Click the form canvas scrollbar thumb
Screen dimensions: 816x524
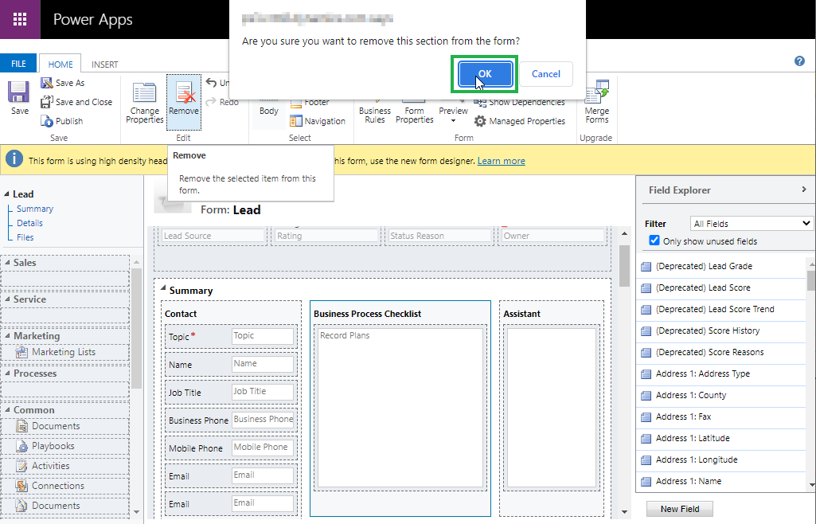pyautogui.click(x=624, y=266)
